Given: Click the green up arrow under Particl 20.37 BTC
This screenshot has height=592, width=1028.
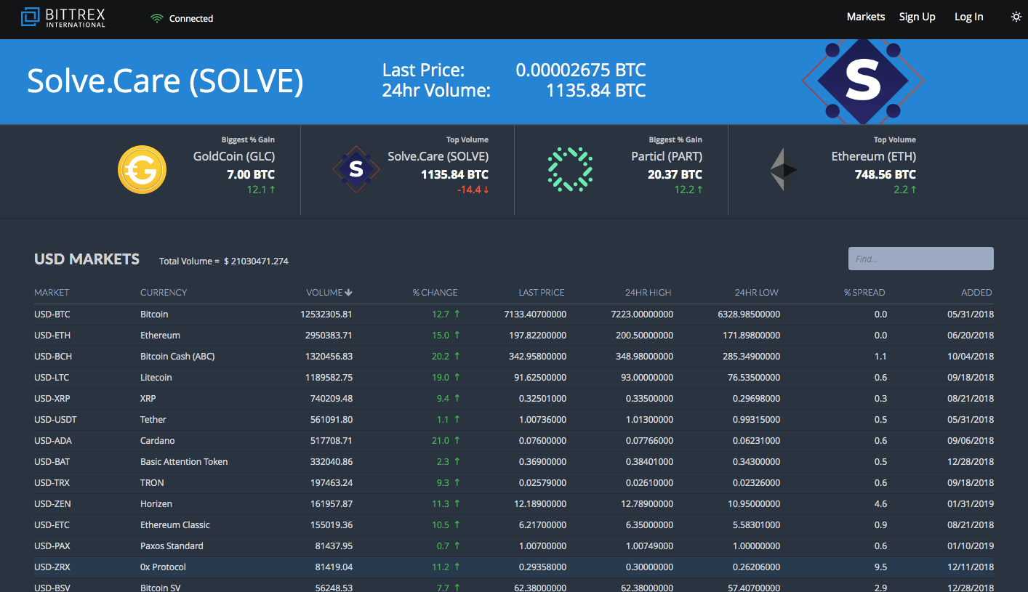Looking at the screenshot, I should 699,190.
